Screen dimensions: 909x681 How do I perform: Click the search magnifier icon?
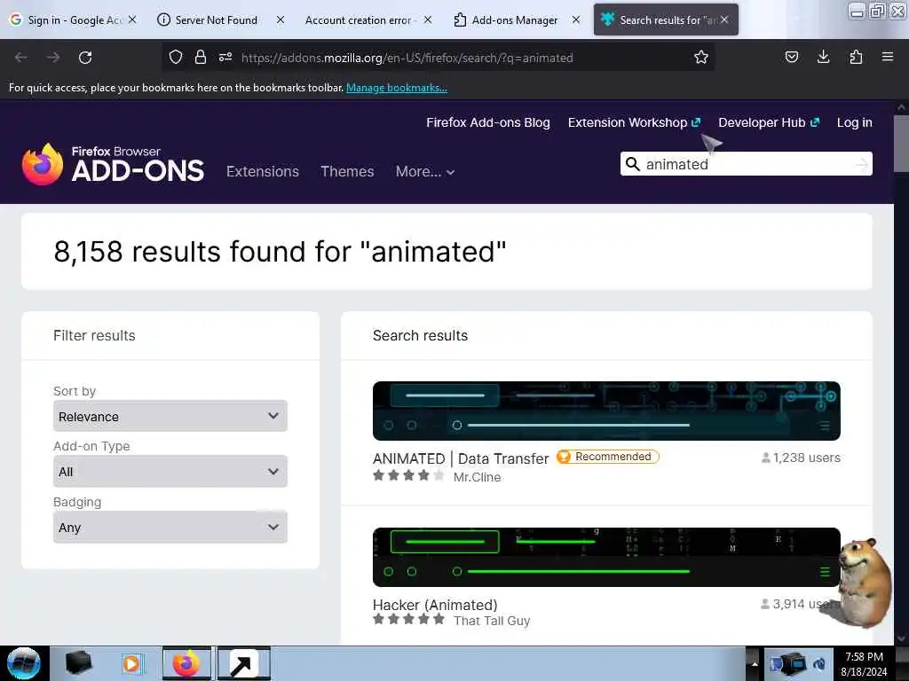click(632, 164)
